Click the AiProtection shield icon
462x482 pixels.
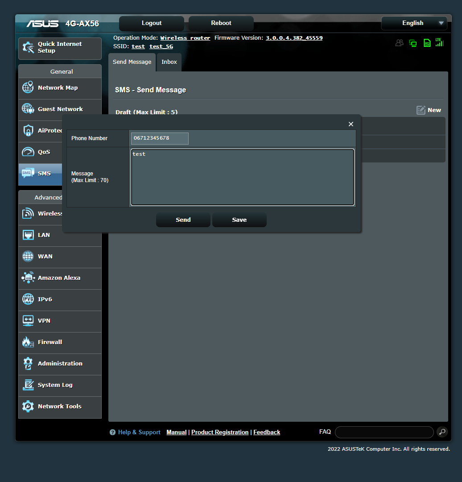pos(28,130)
